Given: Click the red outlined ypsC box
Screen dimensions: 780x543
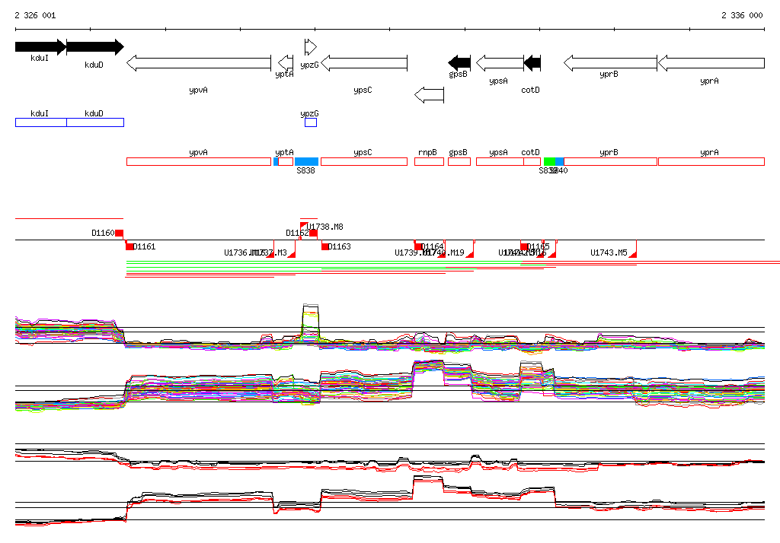Looking at the screenshot, I should [x=364, y=161].
